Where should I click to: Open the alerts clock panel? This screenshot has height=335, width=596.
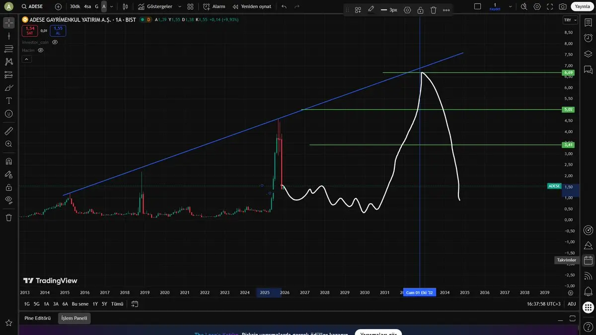pos(588,38)
